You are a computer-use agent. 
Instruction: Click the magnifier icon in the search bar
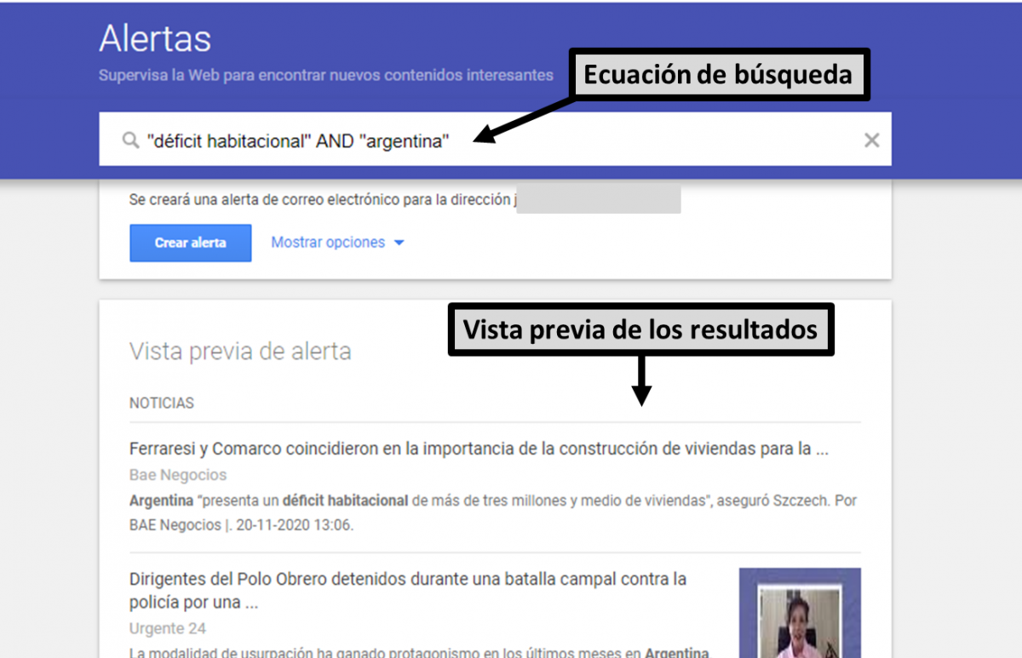(x=130, y=140)
